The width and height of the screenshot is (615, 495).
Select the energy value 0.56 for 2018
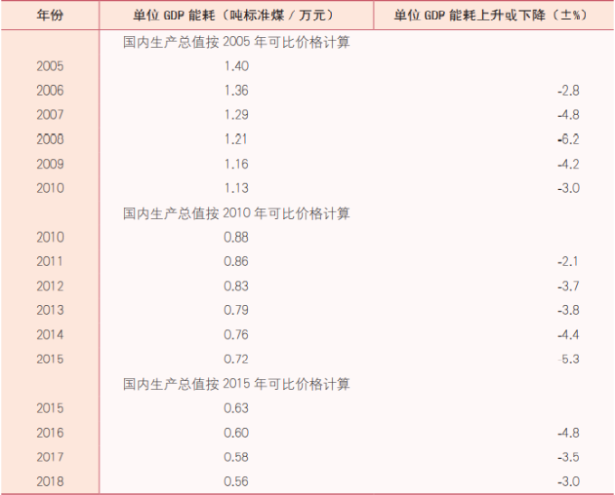coord(235,481)
